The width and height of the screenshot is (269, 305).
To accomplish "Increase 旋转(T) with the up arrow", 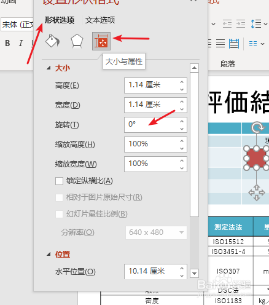I will point(182,121).
